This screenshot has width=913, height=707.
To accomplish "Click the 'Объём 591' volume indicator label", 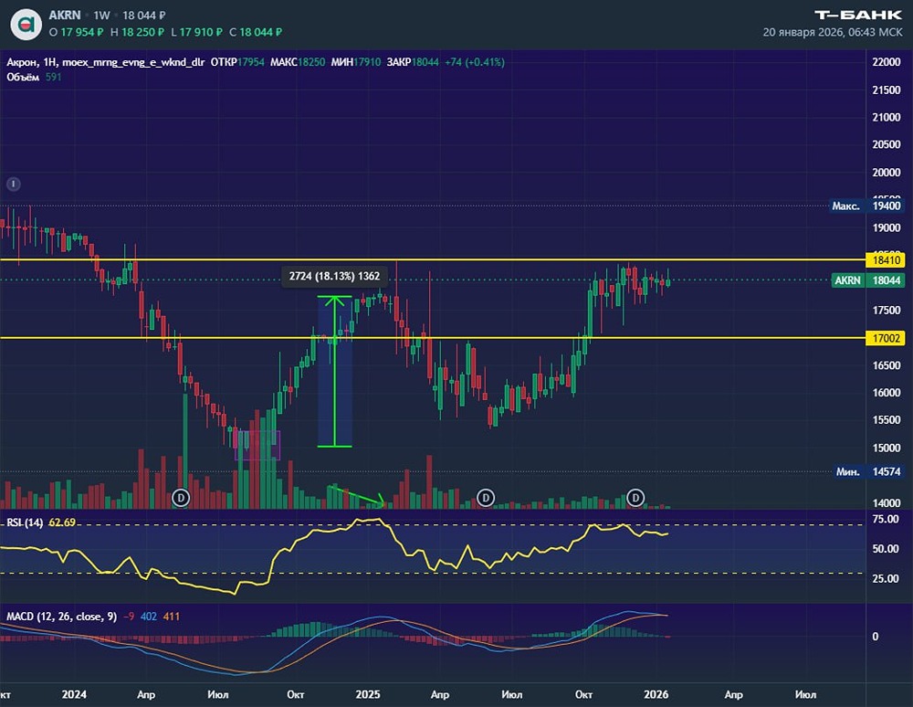I will point(34,77).
